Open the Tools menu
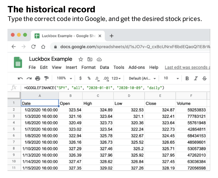 click(x=119, y=67)
